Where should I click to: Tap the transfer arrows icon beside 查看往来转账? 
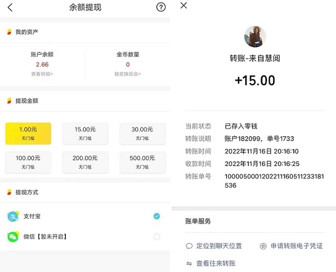coord(189,263)
